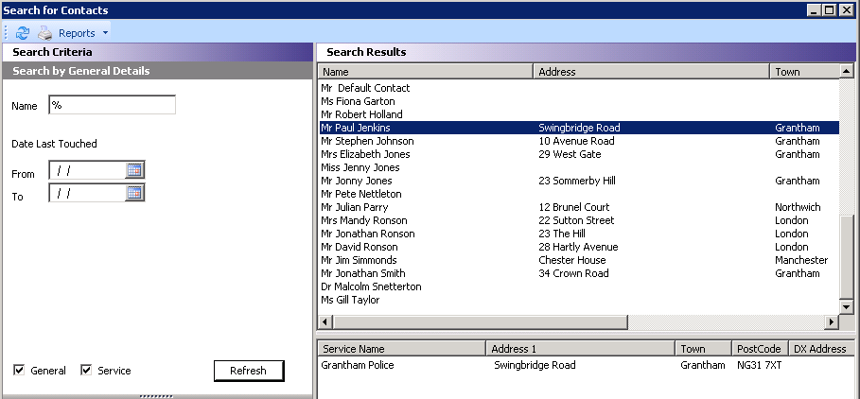Select the Ms Gill Taylor row
The image size is (860, 399).
(579, 300)
